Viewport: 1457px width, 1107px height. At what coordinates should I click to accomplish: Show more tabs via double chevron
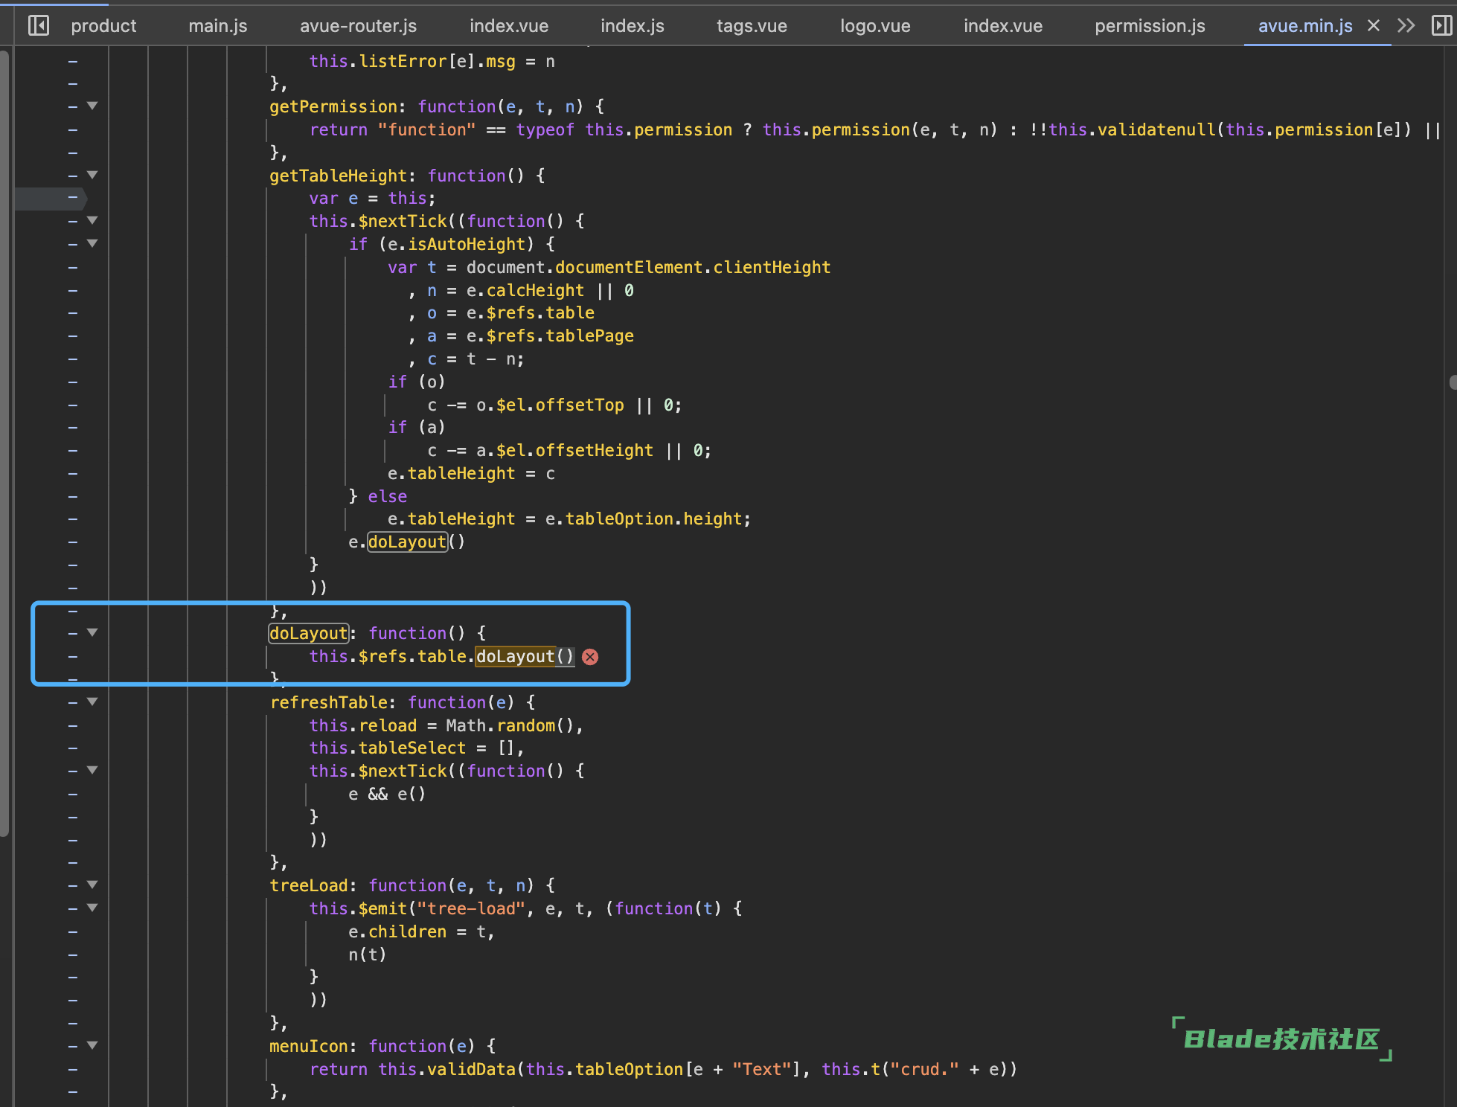pos(1406,26)
